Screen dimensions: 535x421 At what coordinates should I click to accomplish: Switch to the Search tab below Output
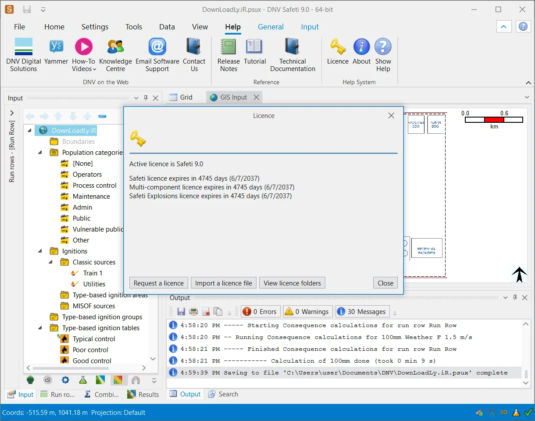223,394
